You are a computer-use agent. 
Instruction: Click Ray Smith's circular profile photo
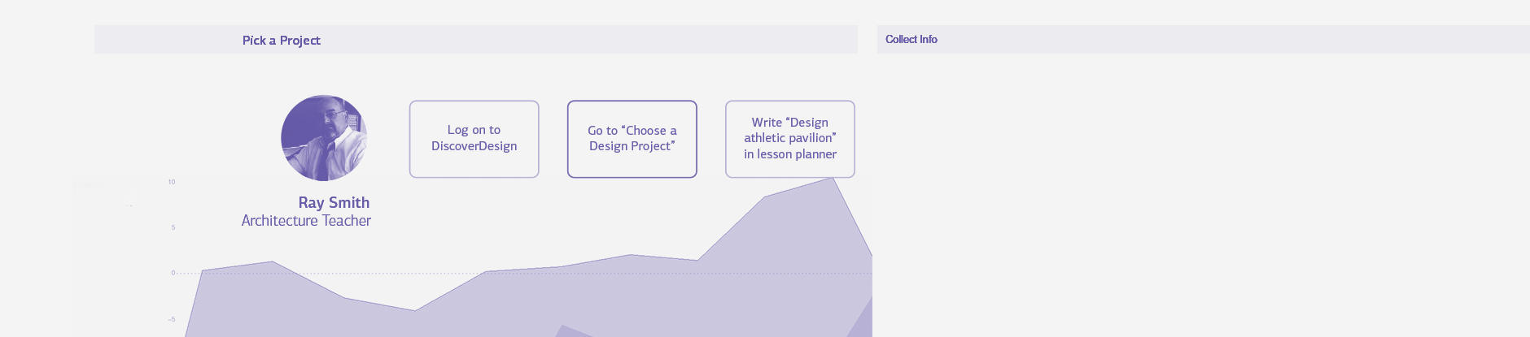click(324, 138)
